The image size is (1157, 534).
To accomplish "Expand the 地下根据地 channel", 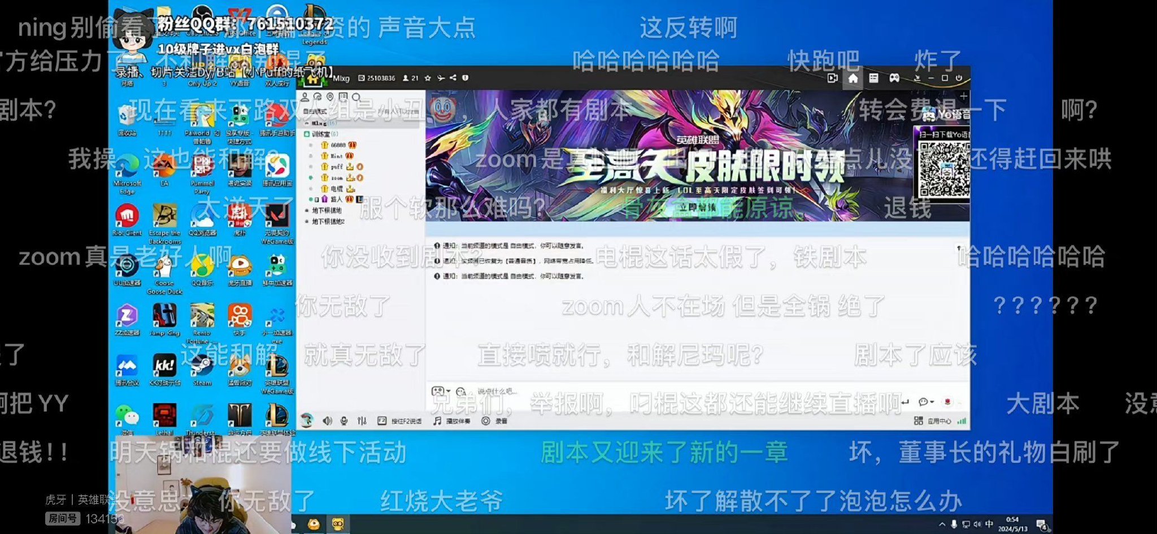I will click(306, 210).
